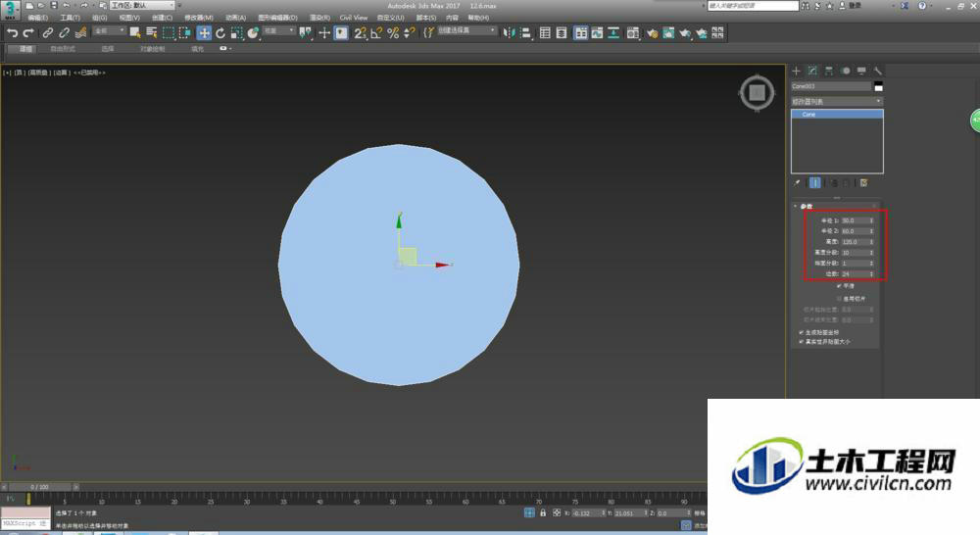The image size is (980, 535).
Task: Toggle the 2.5D Snaps button
Action: tap(360, 33)
